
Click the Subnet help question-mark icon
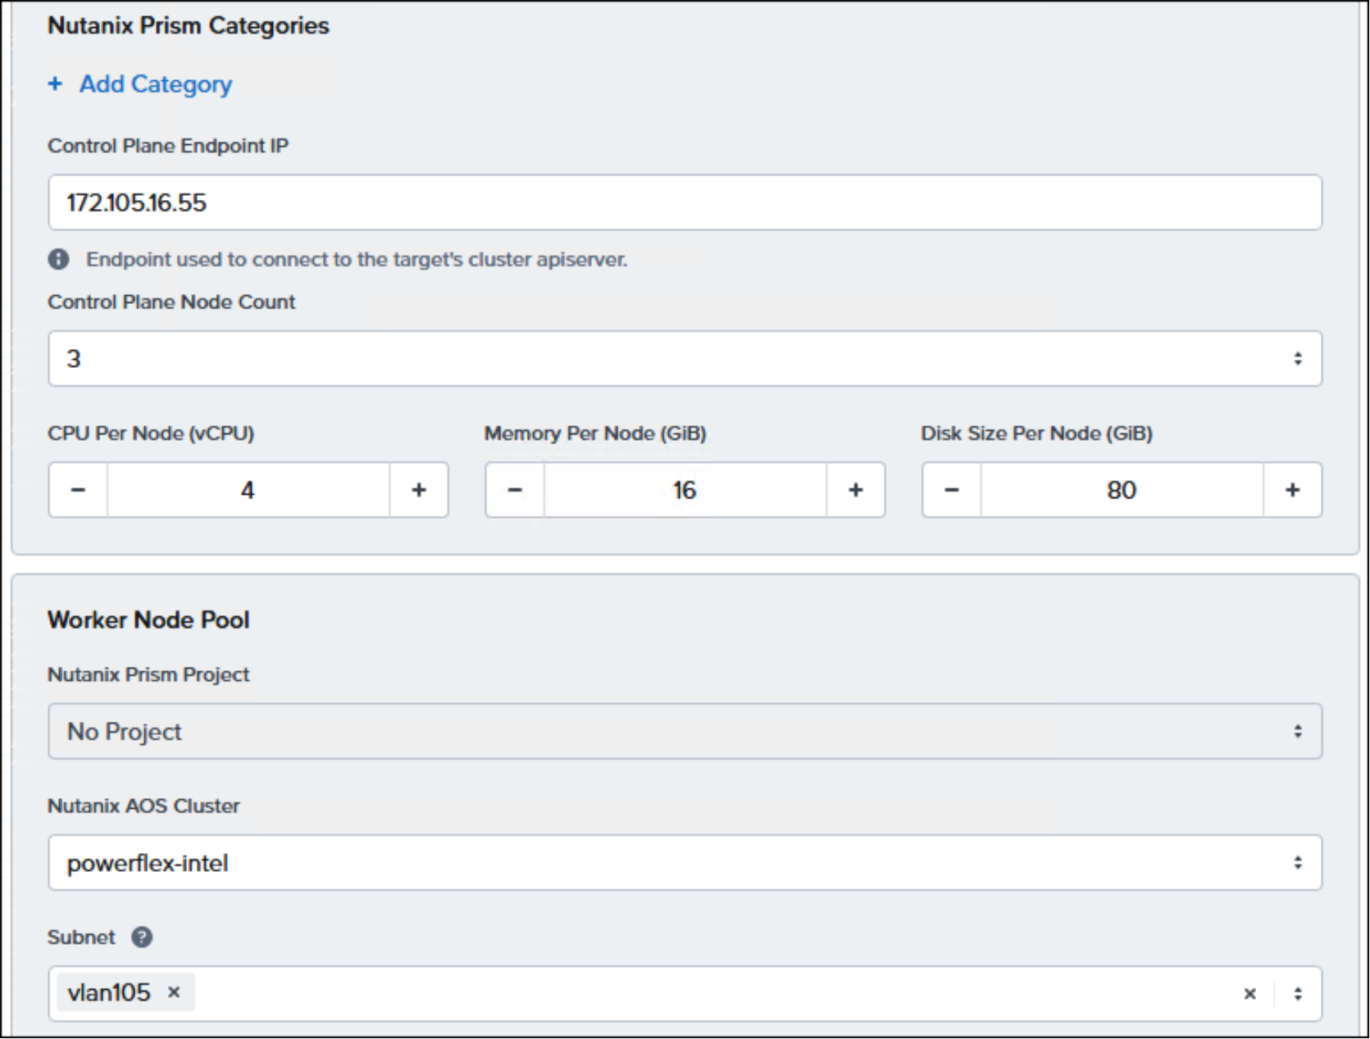click(142, 937)
